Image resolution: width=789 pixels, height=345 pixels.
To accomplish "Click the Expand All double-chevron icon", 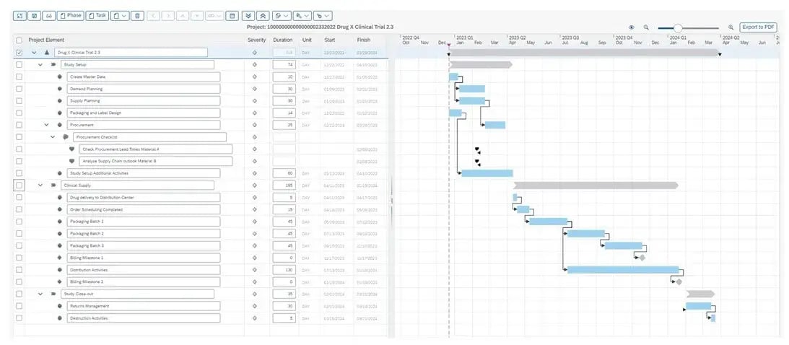I will (248, 15).
